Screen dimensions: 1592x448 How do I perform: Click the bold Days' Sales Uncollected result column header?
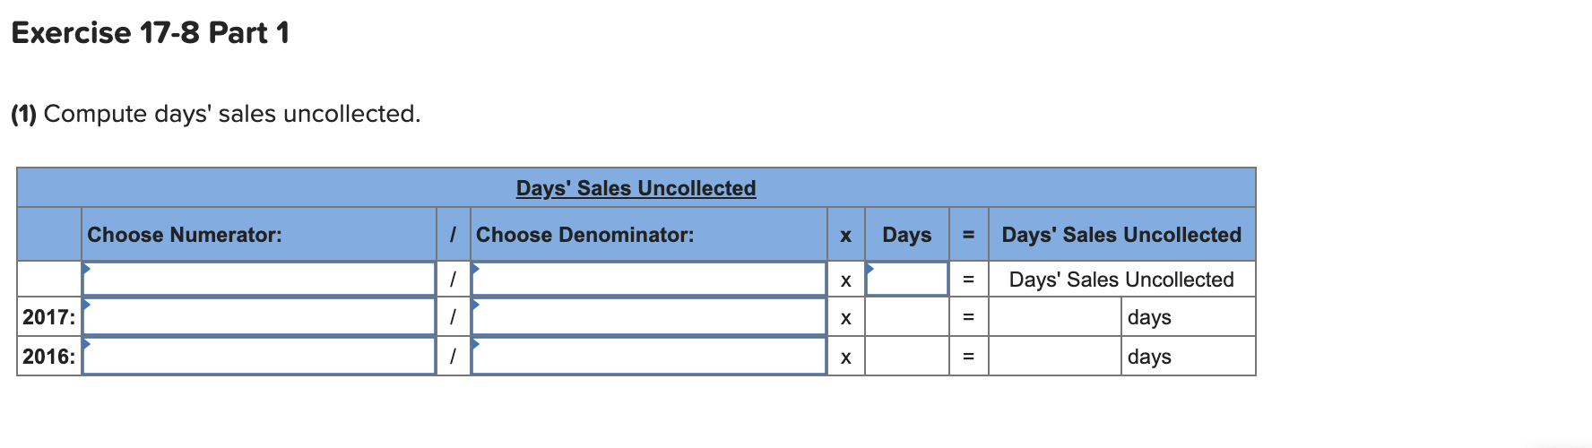[1120, 235]
